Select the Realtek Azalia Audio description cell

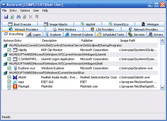(59, 77)
